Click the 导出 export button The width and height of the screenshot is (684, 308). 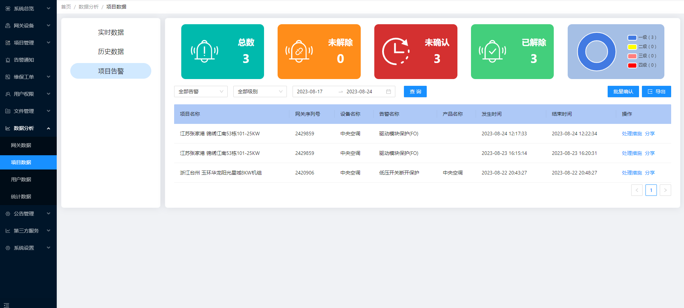click(657, 92)
